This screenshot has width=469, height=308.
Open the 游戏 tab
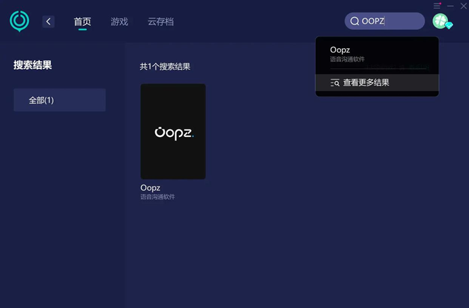[x=119, y=22]
